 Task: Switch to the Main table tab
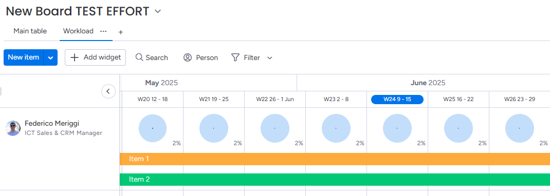(30, 31)
